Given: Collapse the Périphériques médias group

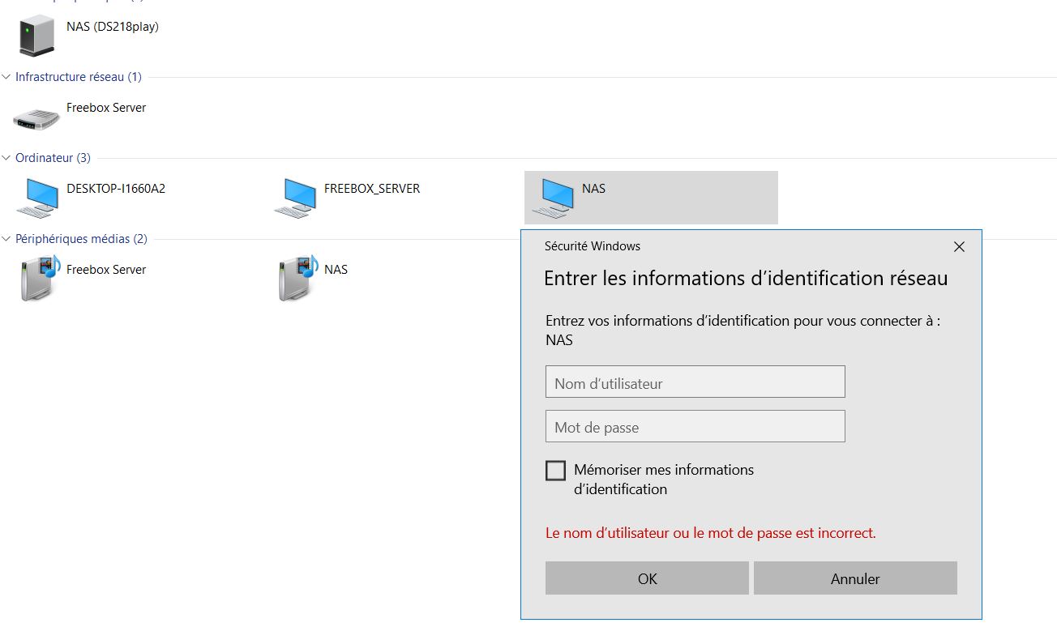Looking at the screenshot, I should tap(7, 239).
